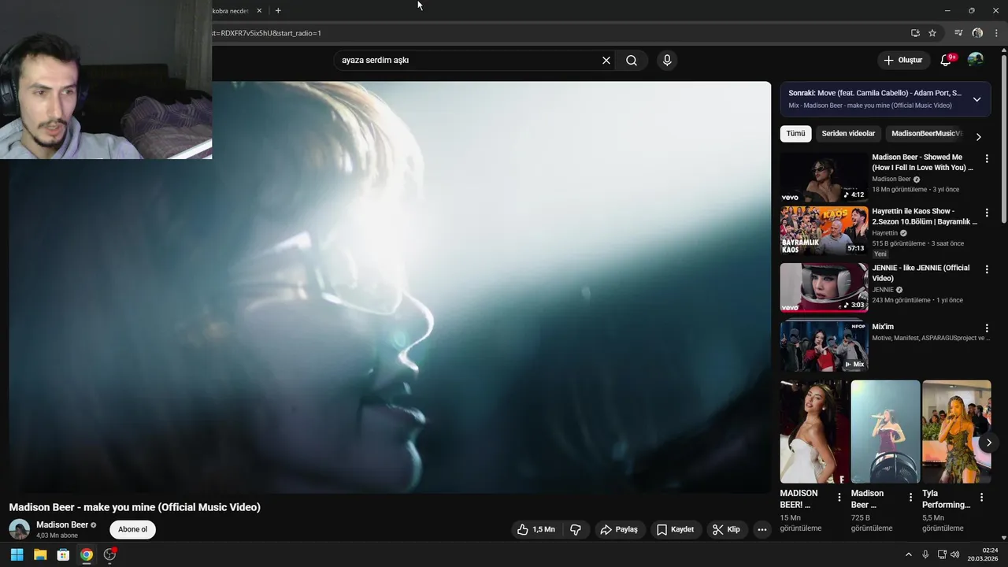Open Madison Beer channel name link
The width and height of the screenshot is (1008, 567).
(x=62, y=525)
